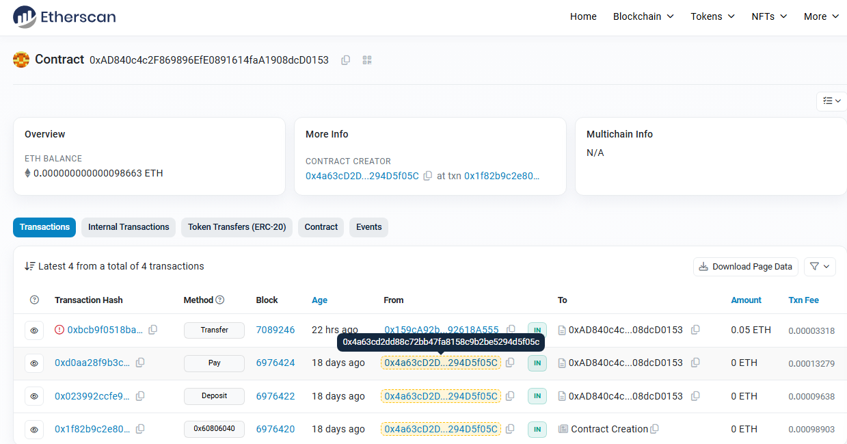Screen dimensions: 847x444
Task: Copy From address 0x159cA92b
Action: [511, 330]
